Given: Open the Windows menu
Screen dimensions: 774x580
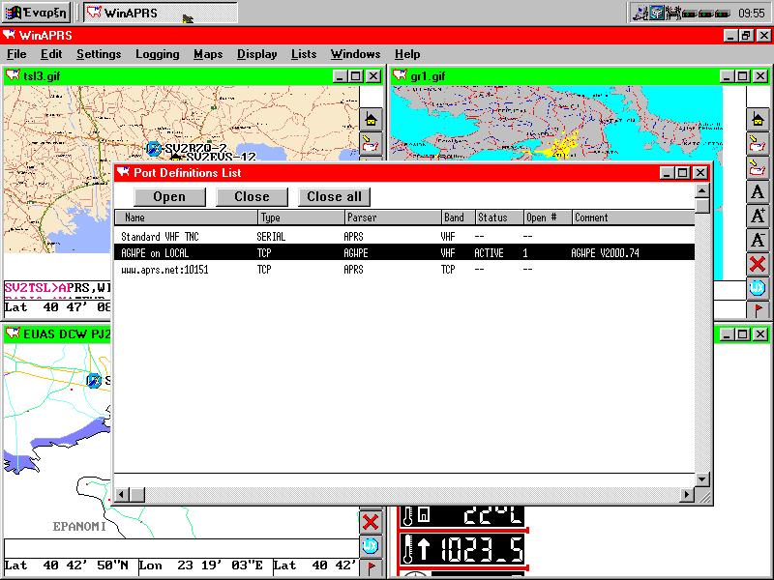Looking at the screenshot, I should [355, 54].
